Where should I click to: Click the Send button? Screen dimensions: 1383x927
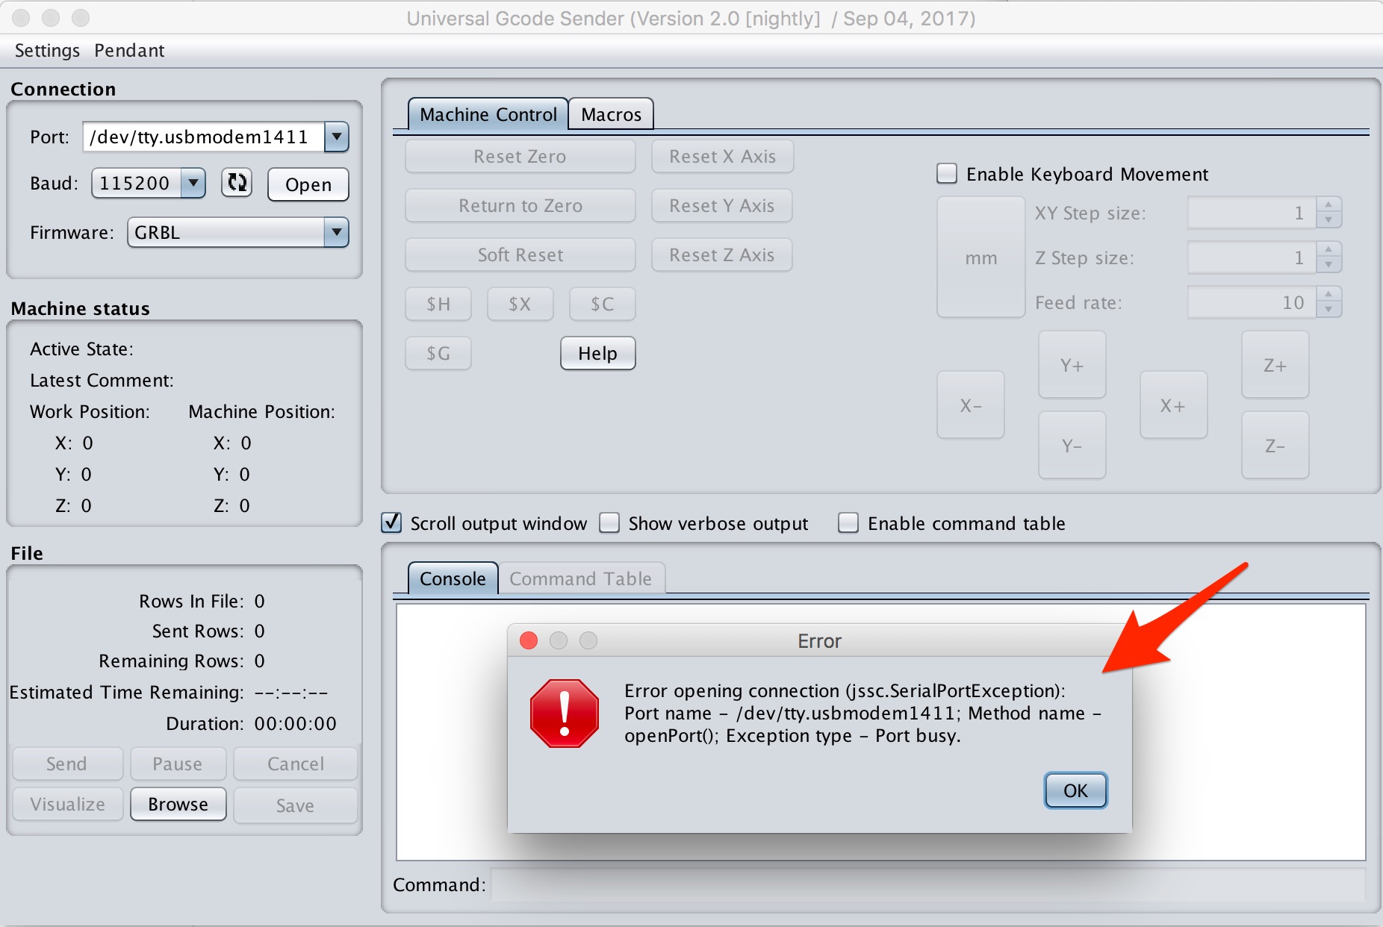pyautogui.click(x=67, y=764)
